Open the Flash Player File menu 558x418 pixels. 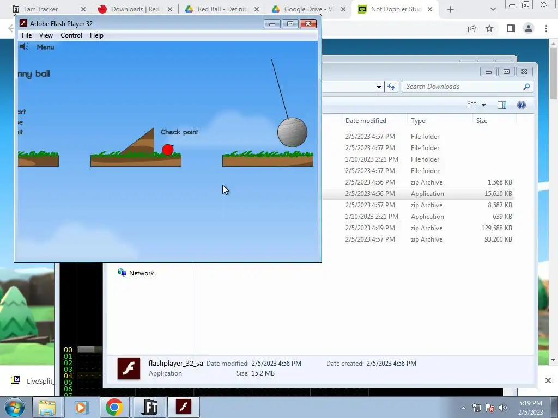pos(27,35)
